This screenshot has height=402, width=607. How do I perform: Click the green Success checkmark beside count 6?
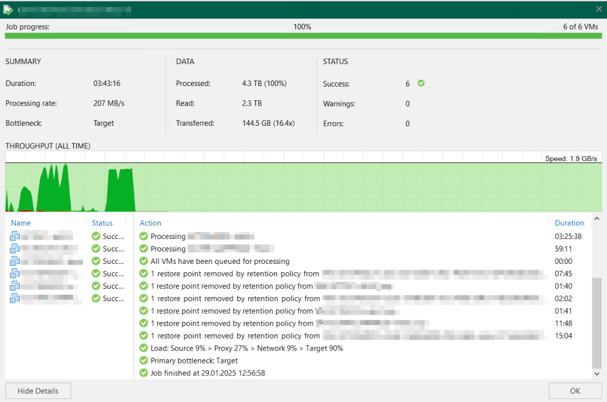coord(421,84)
